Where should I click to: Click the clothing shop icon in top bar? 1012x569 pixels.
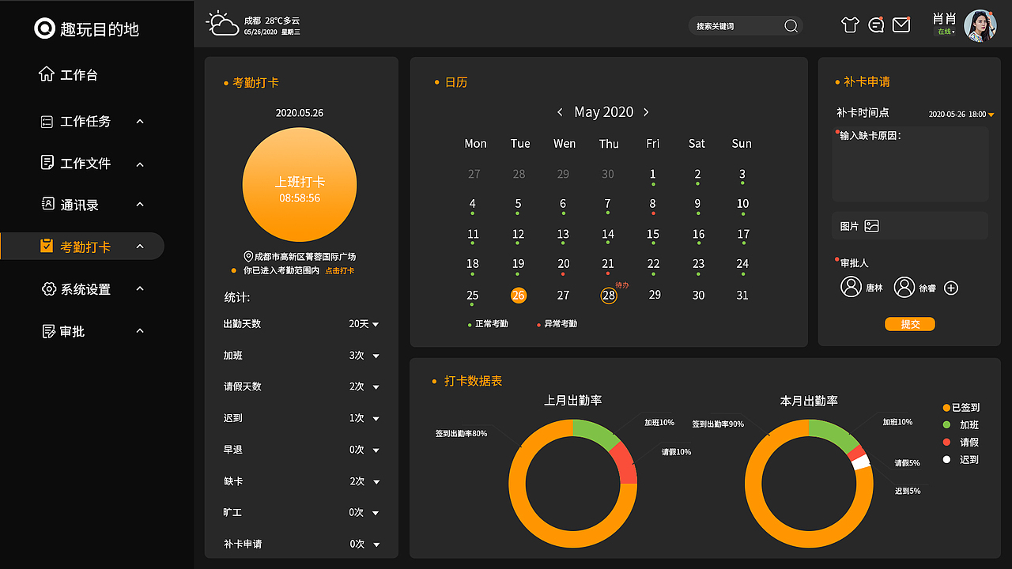click(x=850, y=24)
